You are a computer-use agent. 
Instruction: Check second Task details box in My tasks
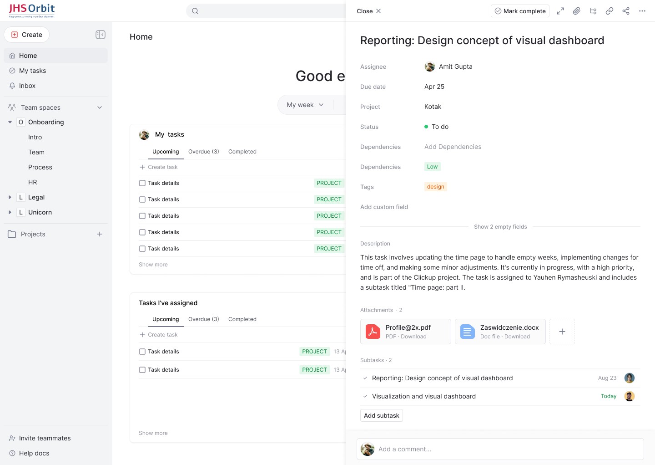pyautogui.click(x=142, y=199)
